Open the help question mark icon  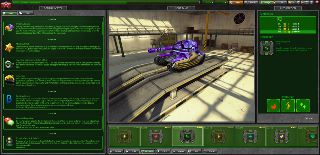coord(312,2)
